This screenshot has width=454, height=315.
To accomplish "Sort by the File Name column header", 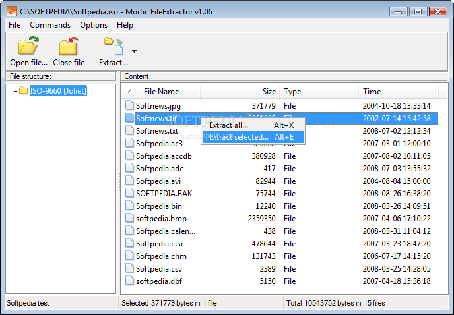I will click(161, 92).
